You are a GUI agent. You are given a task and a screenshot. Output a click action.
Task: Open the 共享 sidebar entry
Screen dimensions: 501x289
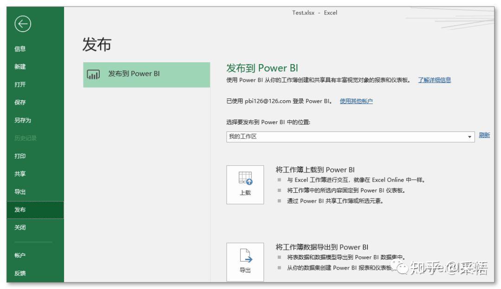20,174
